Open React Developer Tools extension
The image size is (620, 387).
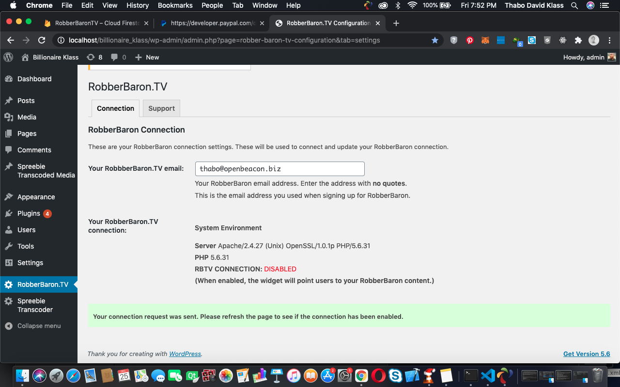[x=563, y=40]
